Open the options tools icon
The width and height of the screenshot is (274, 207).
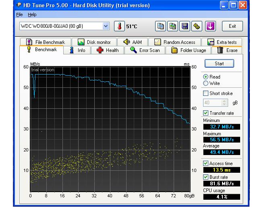(x=197, y=26)
